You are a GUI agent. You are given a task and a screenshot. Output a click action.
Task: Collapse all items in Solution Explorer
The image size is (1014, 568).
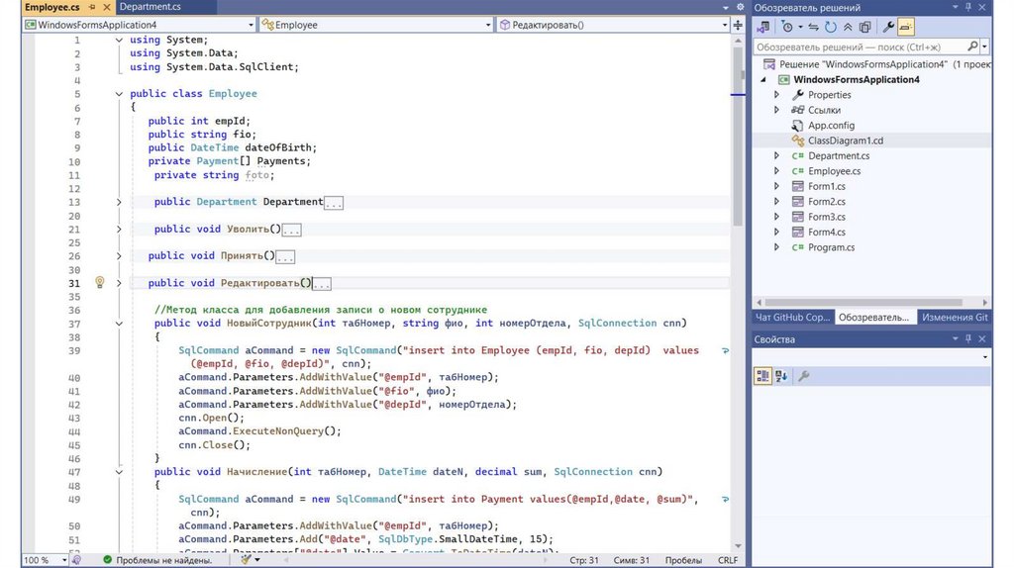pos(848,27)
